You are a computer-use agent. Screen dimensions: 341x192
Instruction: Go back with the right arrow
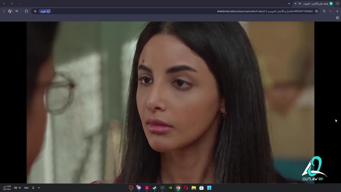(337, 11)
